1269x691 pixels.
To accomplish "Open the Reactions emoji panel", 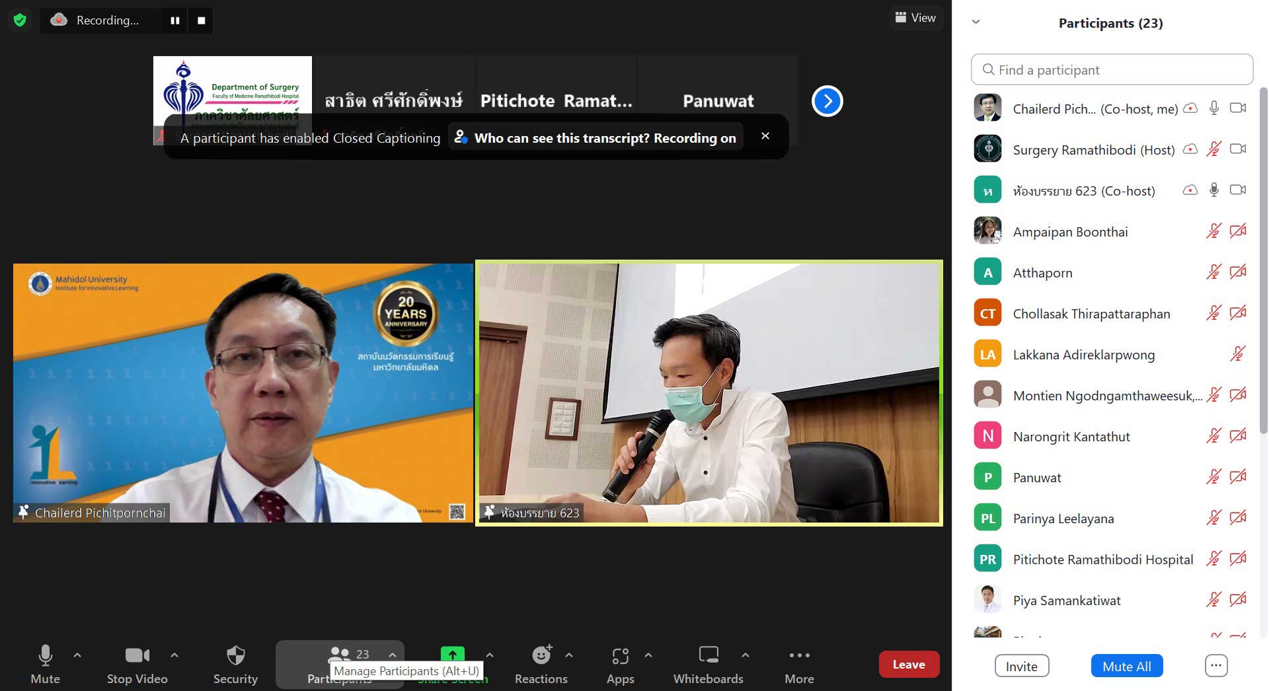I will point(541,664).
